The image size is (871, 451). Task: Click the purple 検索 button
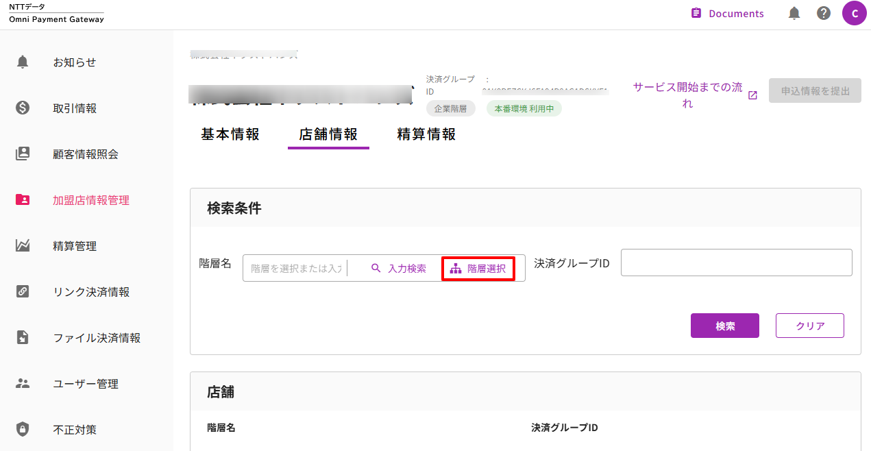point(725,326)
